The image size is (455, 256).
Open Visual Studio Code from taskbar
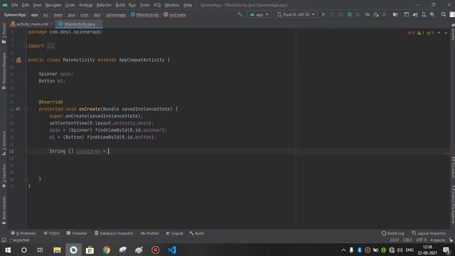[172, 250]
